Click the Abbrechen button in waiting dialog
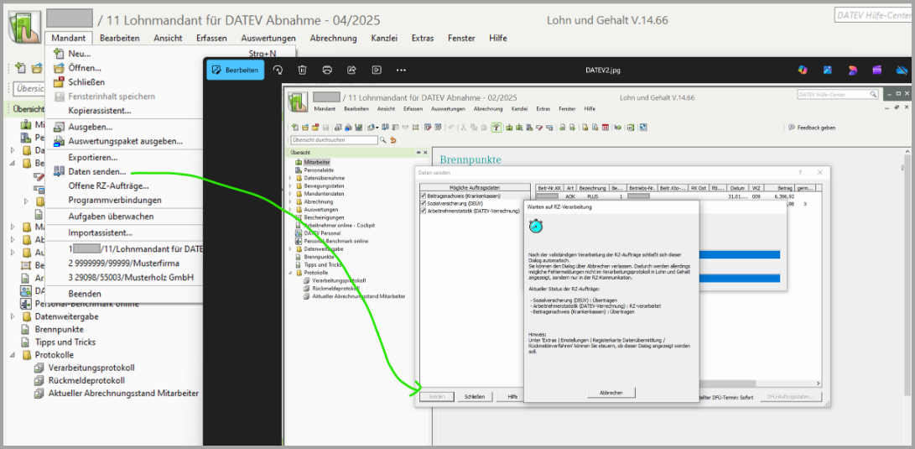The image size is (915, 449). tap(611, 393)
